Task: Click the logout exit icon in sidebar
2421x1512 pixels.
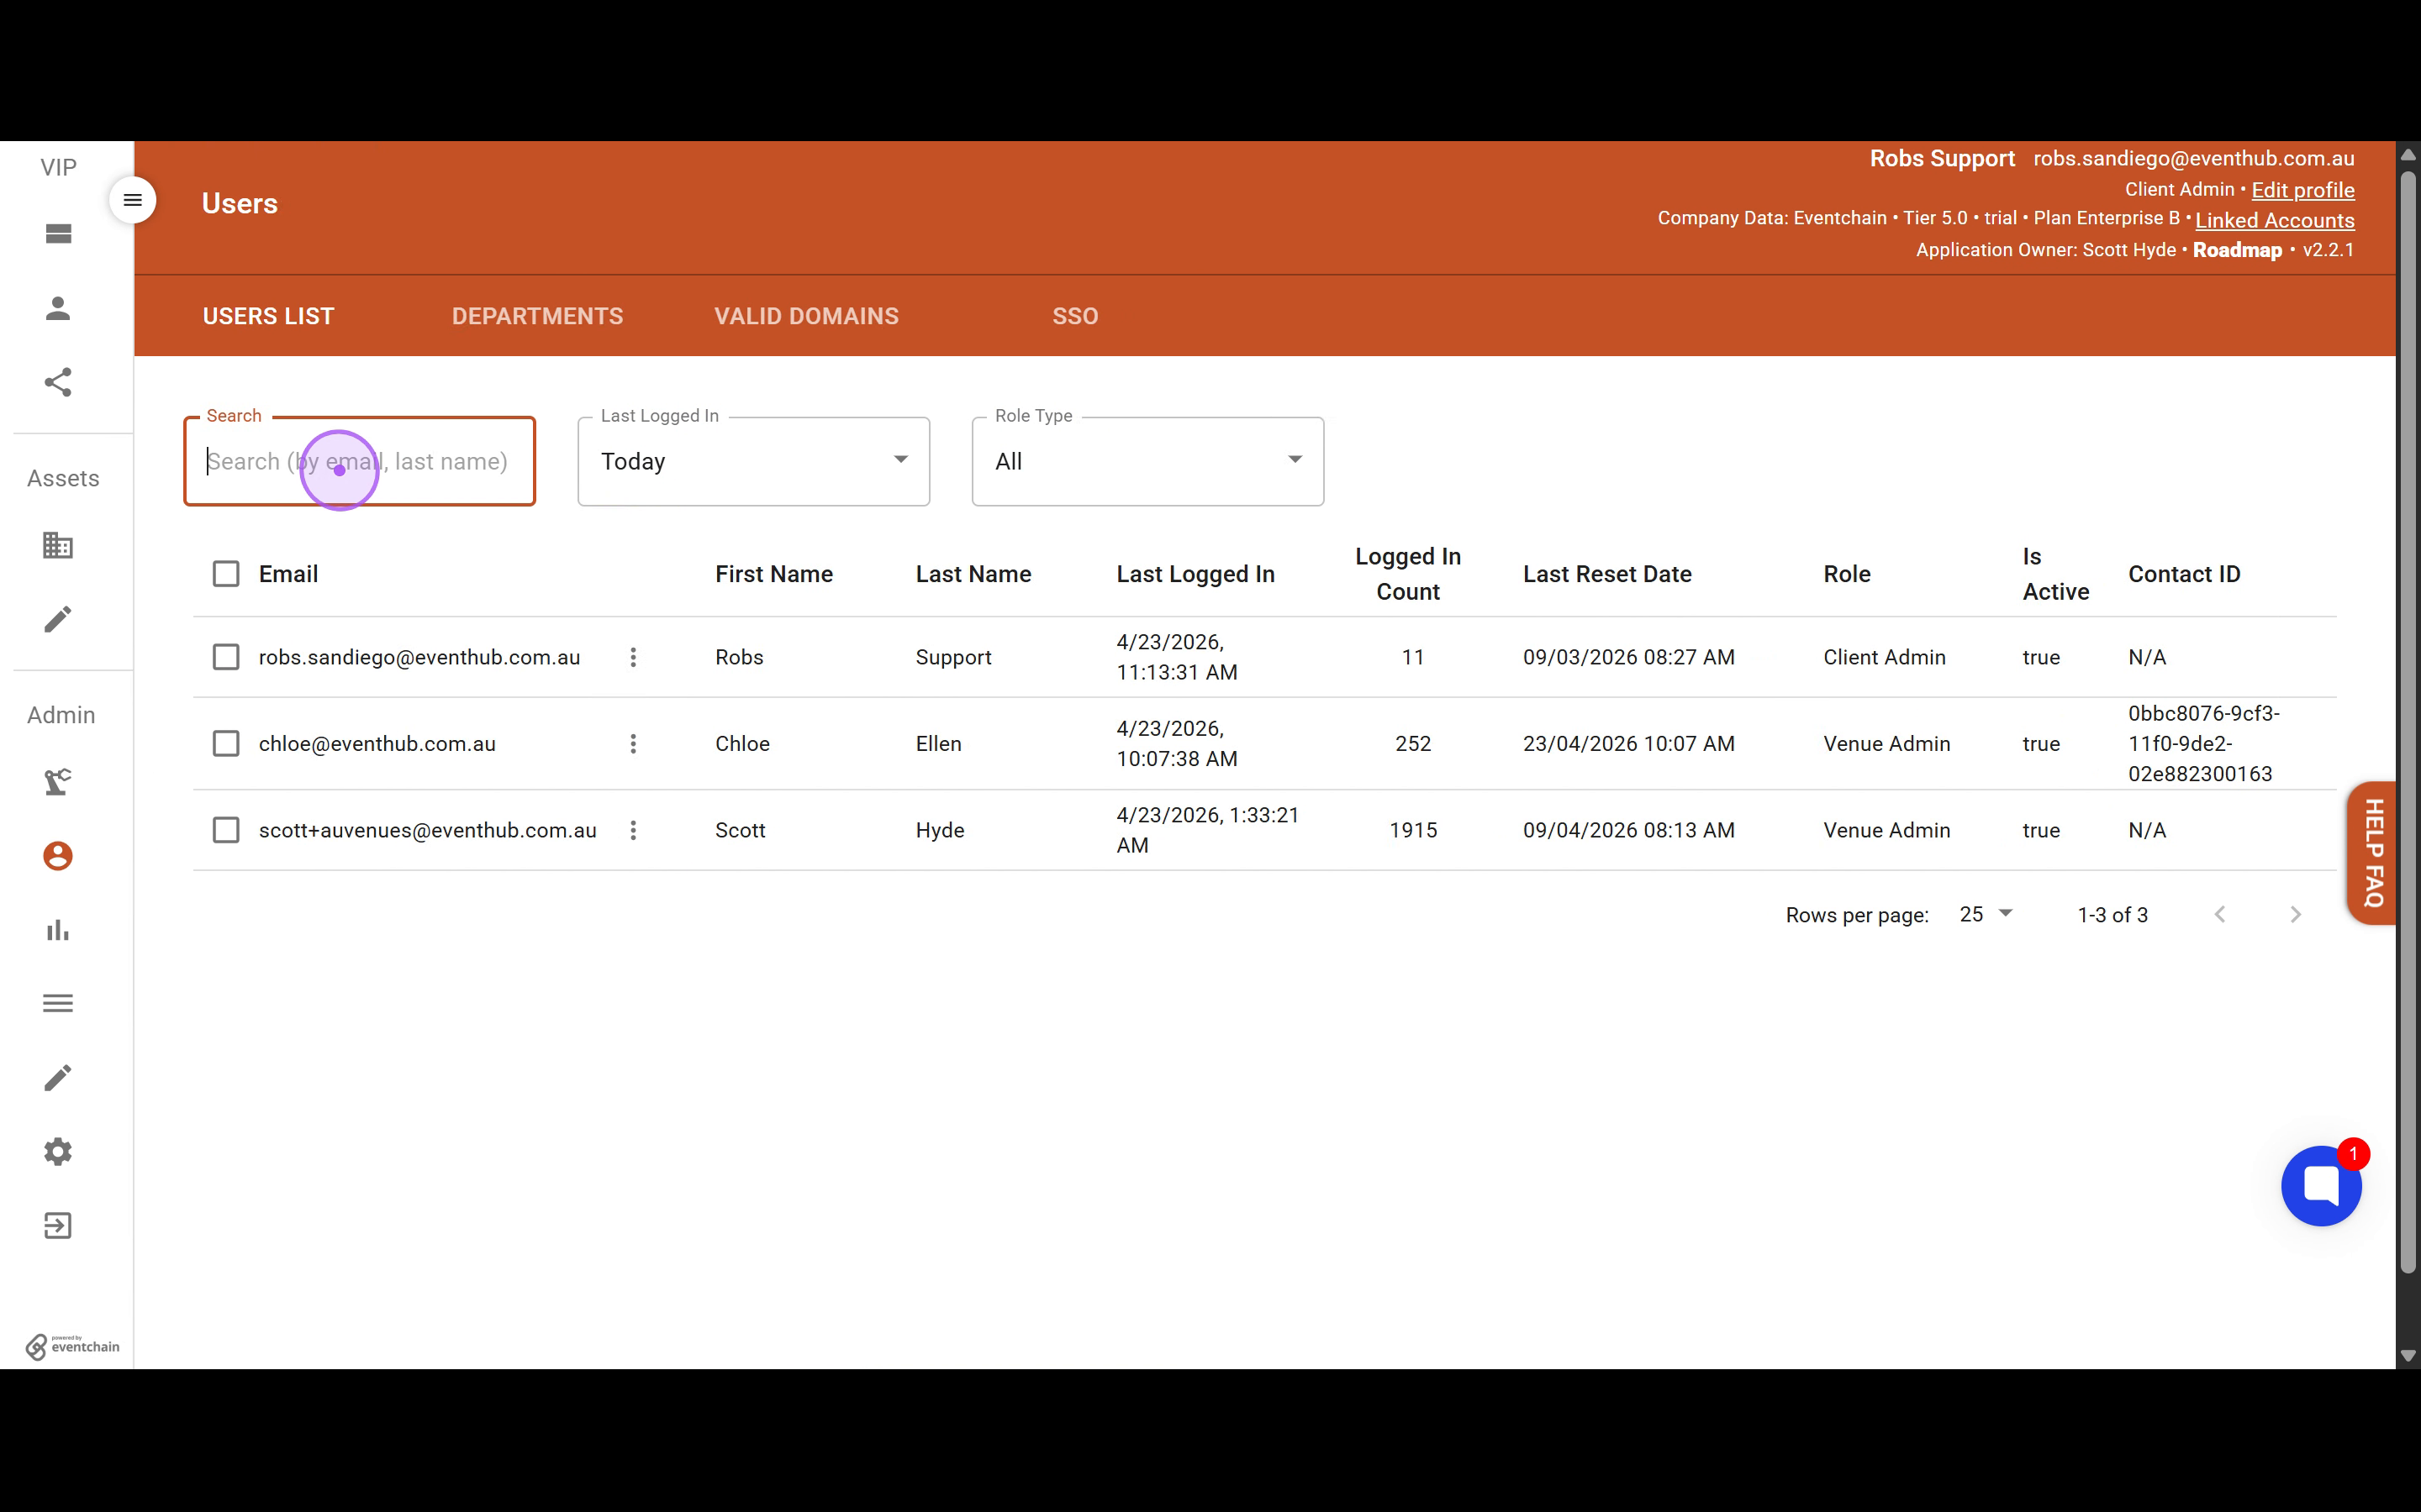Action: coord(58,1226)
